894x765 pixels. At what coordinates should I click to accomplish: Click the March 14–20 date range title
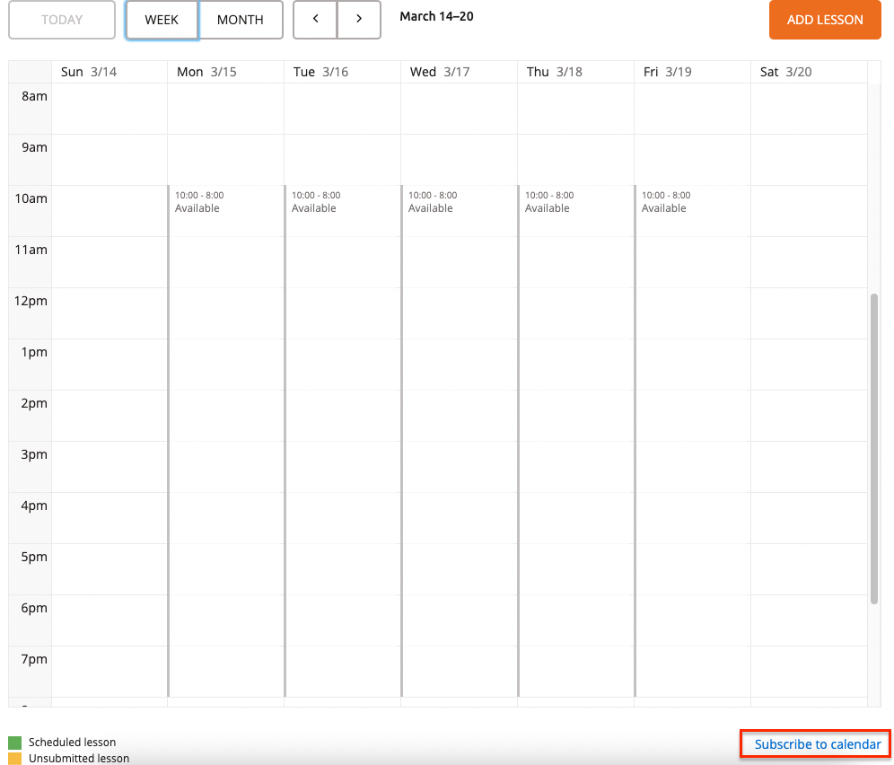pyautogui.click(x=437, y=16)
